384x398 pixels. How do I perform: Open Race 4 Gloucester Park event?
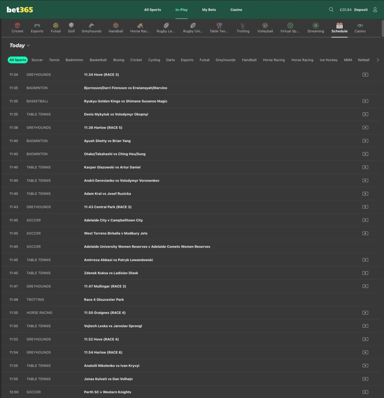point(104,300)
